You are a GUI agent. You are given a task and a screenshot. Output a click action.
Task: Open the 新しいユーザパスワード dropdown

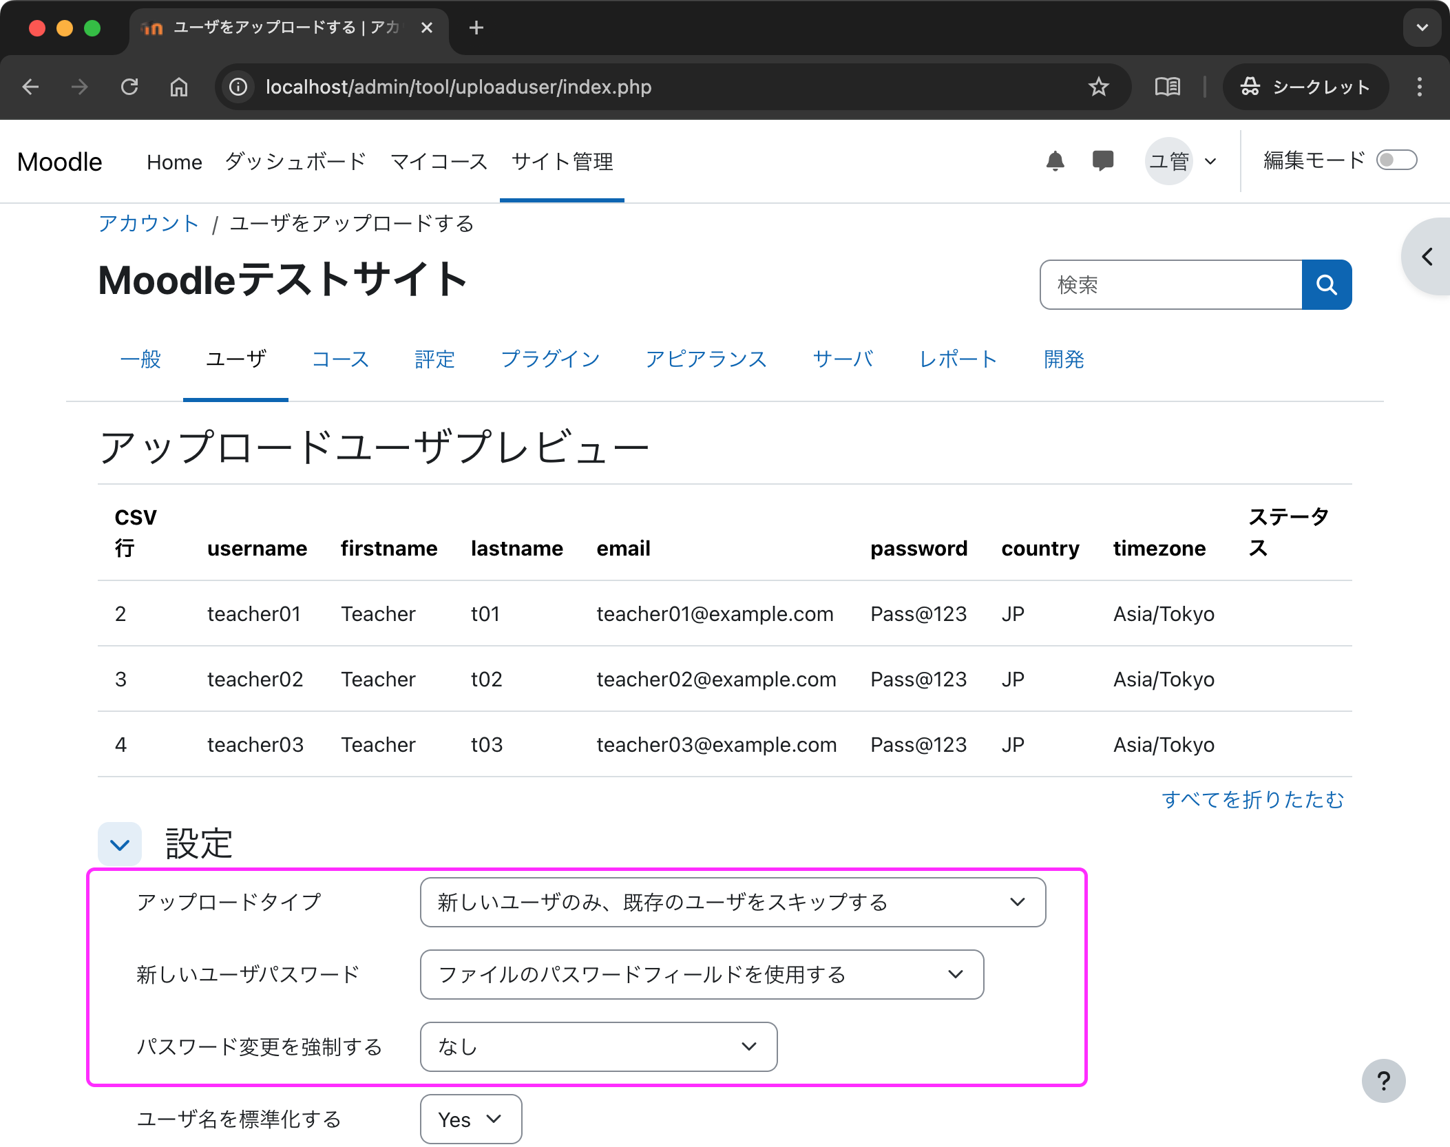tap(701, 974)
